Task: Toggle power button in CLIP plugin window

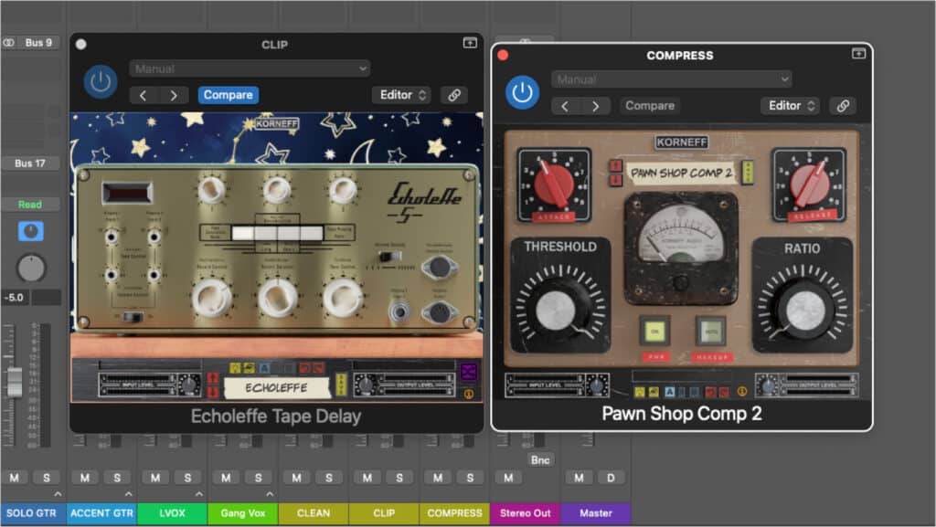Action: click(101, 82)
